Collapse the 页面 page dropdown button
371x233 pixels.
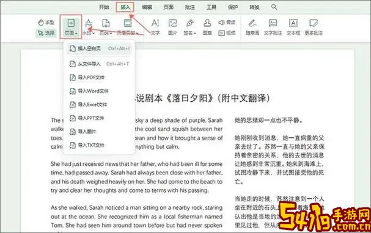(71, 27)
